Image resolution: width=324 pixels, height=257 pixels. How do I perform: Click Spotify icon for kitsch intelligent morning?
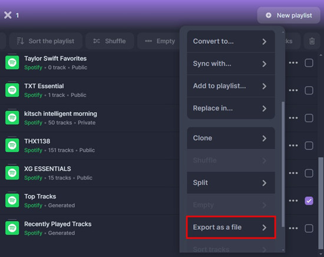pos(12,118)
